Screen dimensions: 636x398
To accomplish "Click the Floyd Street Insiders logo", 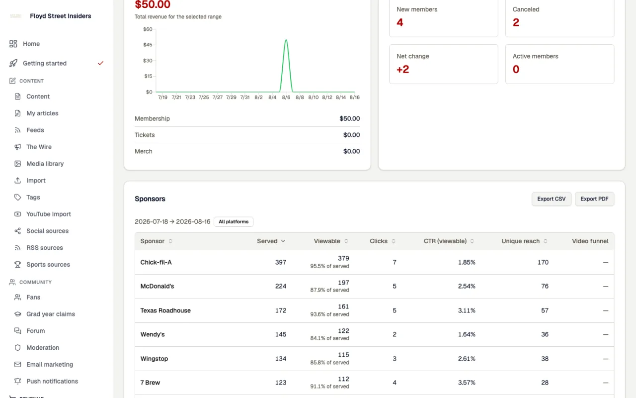I will pyautogui.click(x=15, y=16).
